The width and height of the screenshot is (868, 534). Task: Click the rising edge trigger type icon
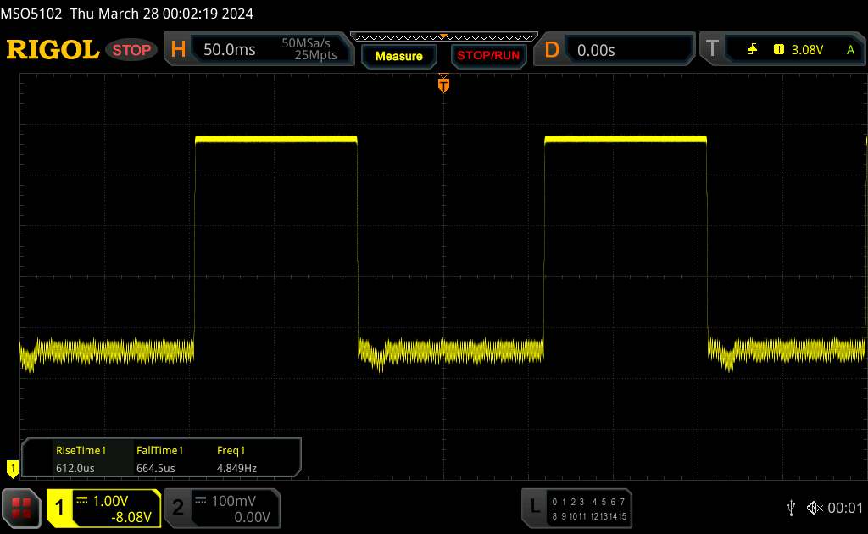point(752,50)
